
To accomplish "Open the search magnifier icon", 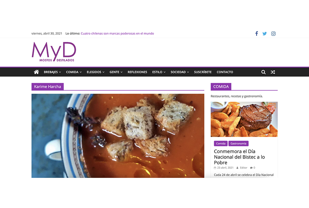I will [263, 72].
